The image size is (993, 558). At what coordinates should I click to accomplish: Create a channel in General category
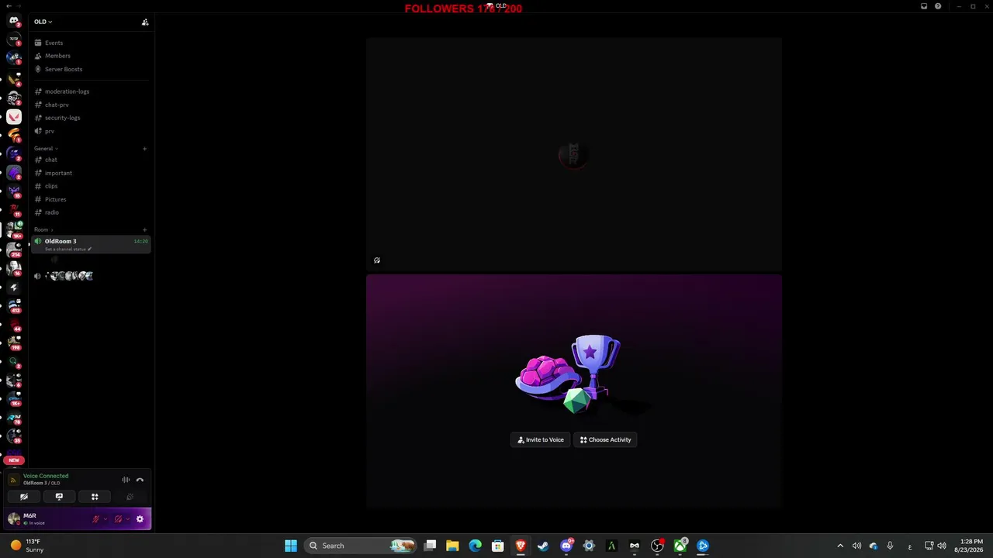point(144,148)
